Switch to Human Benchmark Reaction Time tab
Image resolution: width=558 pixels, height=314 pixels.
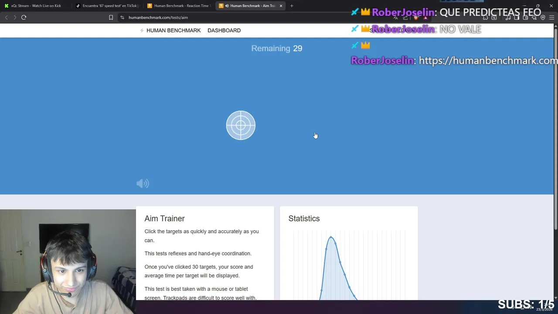point(179,6)
